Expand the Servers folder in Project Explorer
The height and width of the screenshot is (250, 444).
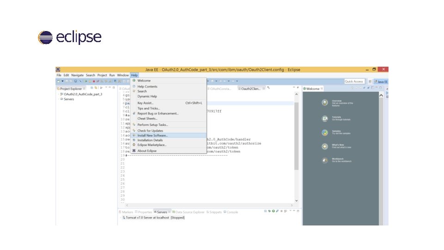59,99
